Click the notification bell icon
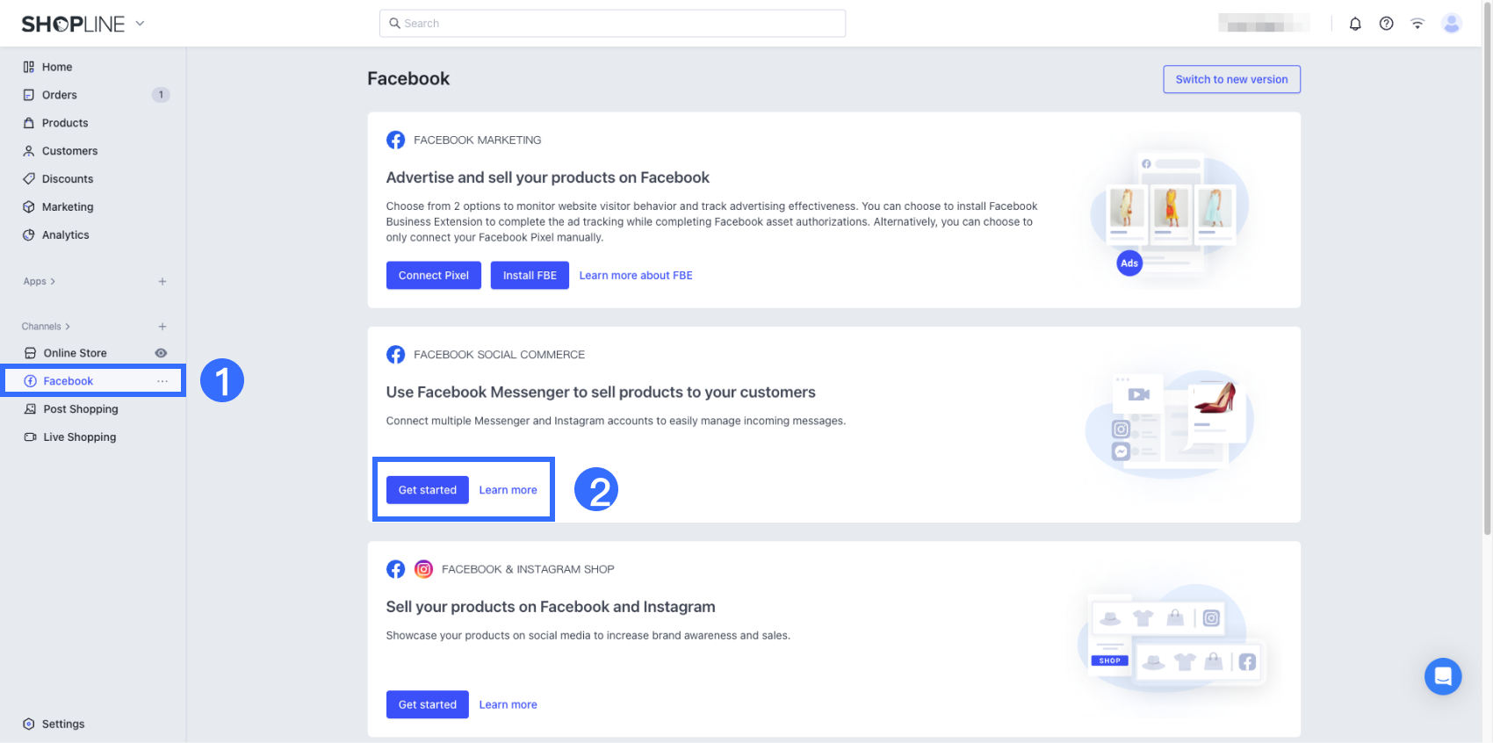1493x743 pixels. tap(1355, 23)
